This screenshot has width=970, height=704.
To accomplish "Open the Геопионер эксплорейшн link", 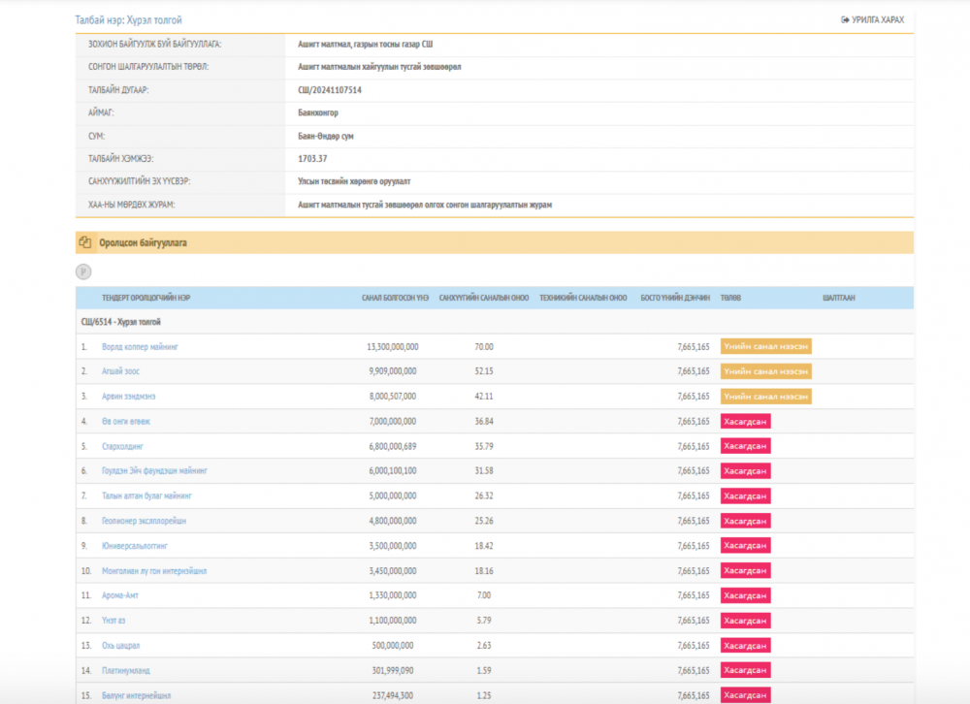I will tap(144, 521).
